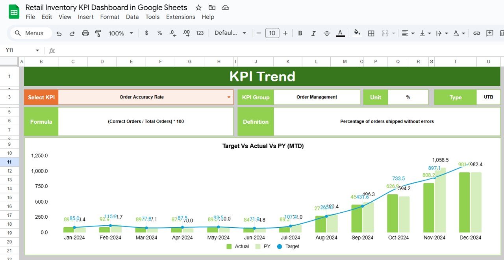This screenshot has width=504, height=260.
Task: Open fill color bucket
Action: tap(358, 33)
